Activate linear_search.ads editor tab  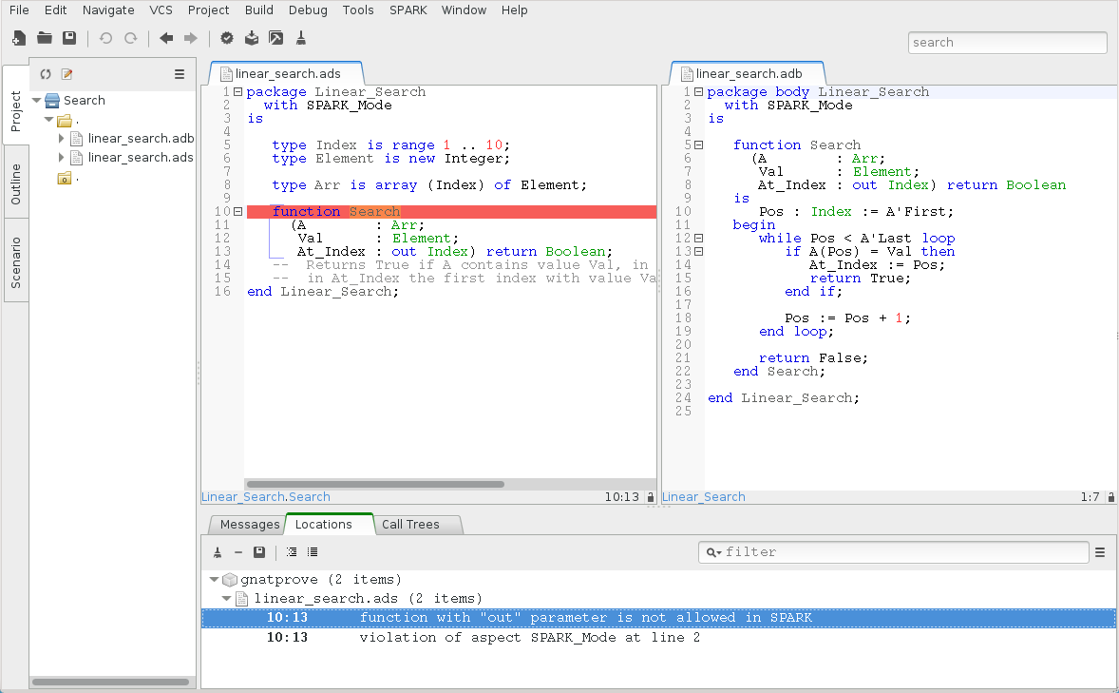(x=287, y=73)
